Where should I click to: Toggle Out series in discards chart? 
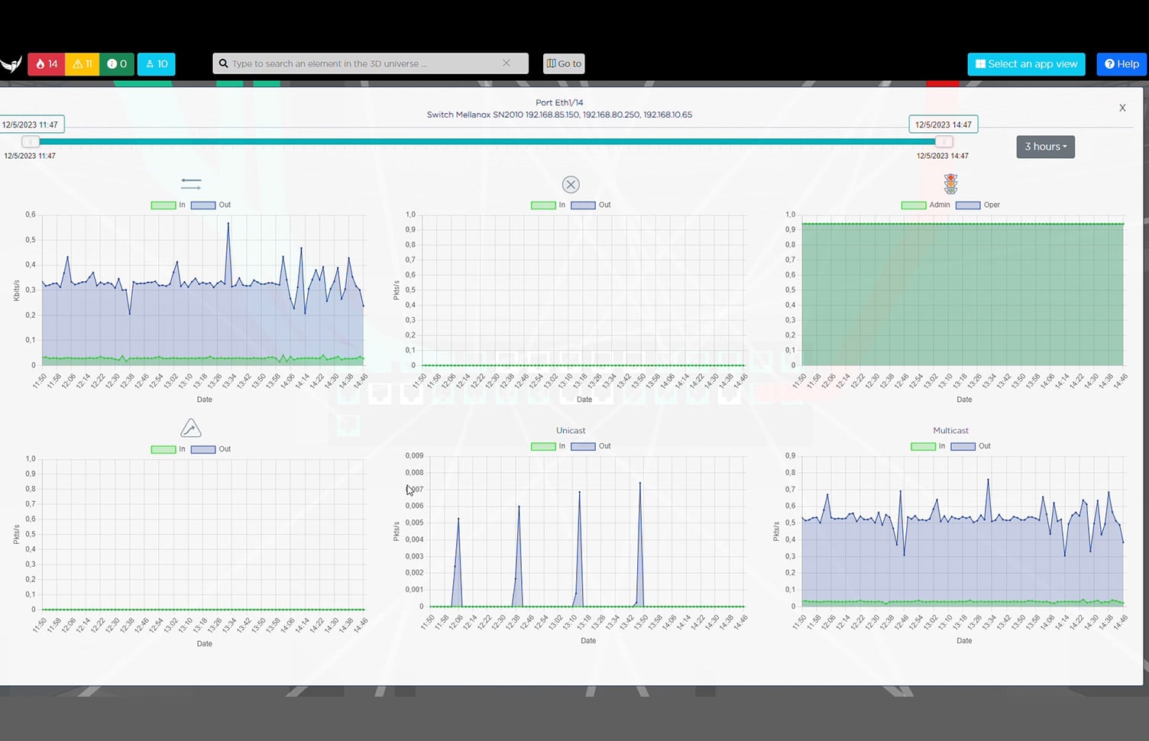tap(211, 449)
